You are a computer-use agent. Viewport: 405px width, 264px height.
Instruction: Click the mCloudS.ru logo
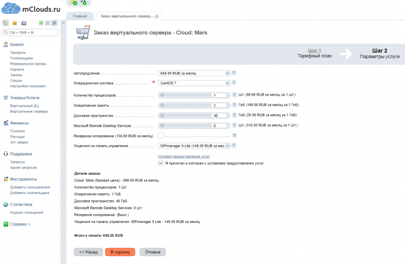[31, 8]
